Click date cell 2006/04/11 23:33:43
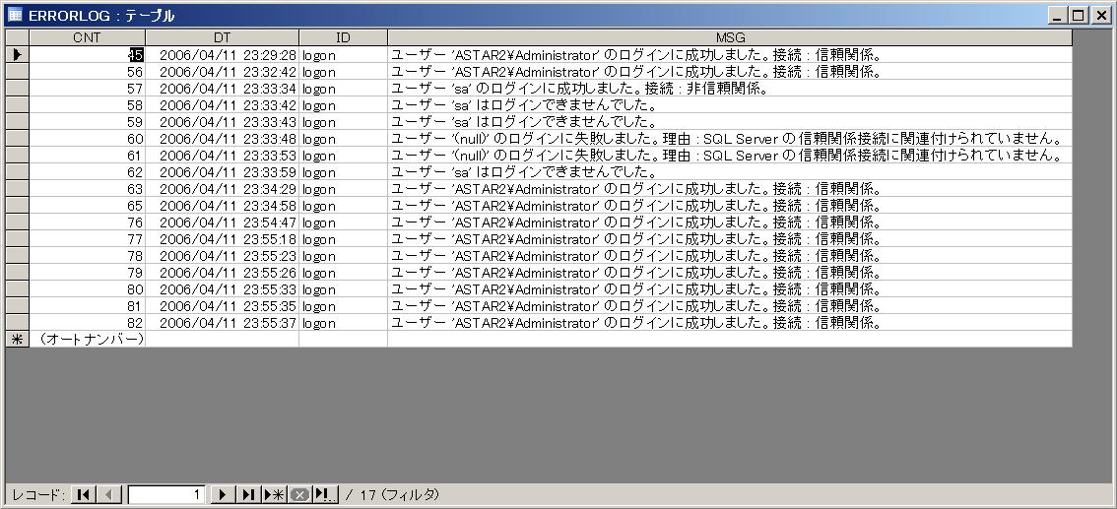 (x=223, y=122)
